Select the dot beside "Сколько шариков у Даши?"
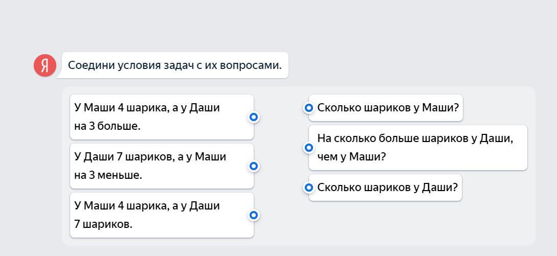This screenshot has width=557, height=256. coord(308,188)
